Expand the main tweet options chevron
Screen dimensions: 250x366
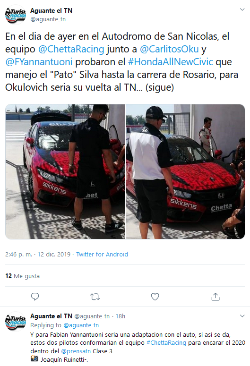click(242, 9)
